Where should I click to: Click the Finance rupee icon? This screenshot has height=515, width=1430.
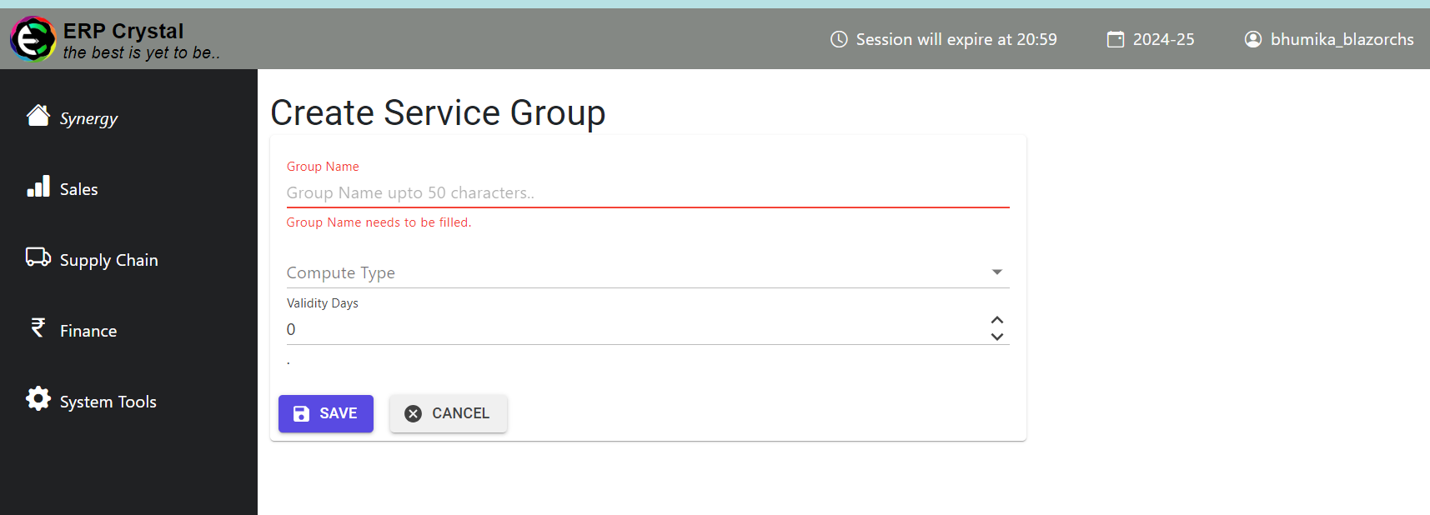(38, 327)
